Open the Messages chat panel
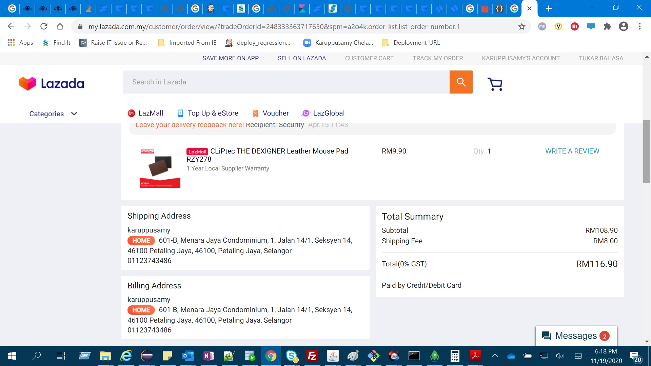The height and width of the screenshot is (366, 651). [576, 335]
